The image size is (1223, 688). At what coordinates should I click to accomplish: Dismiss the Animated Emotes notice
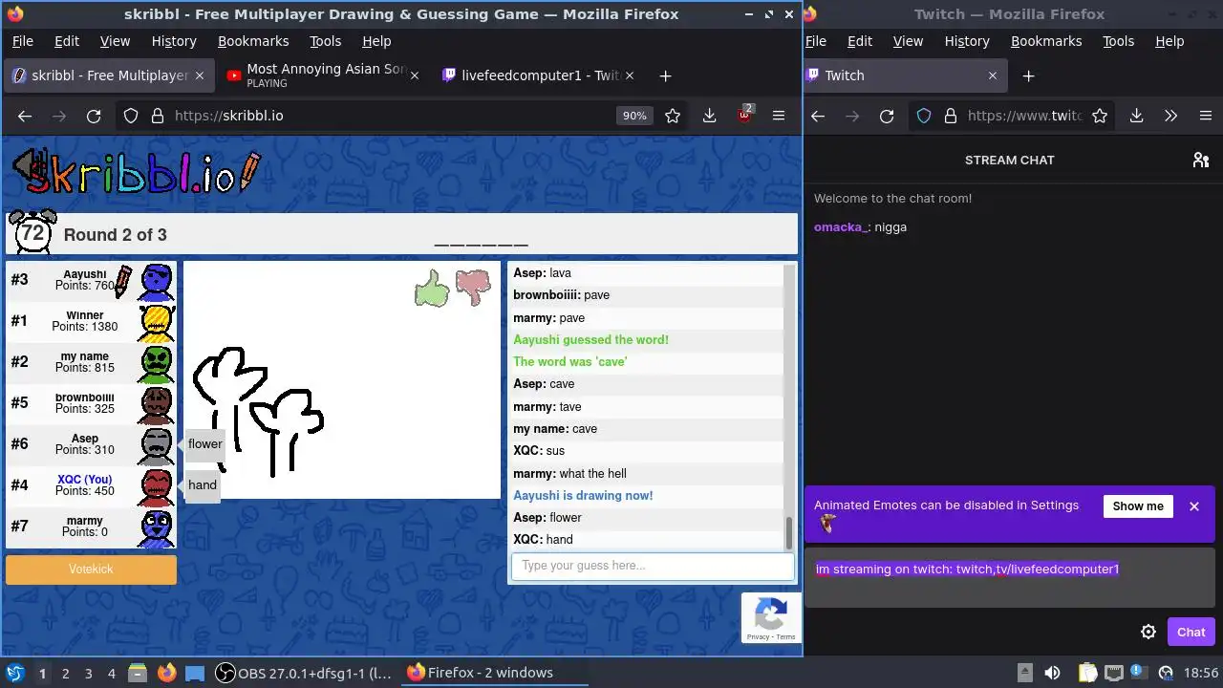pyautogui.click(x=1193, y=506)
